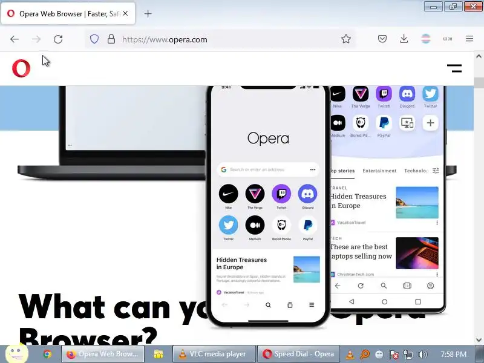Click the red Opera logo on page
Screen dimensions: 484x363
(x=21, y=68)
